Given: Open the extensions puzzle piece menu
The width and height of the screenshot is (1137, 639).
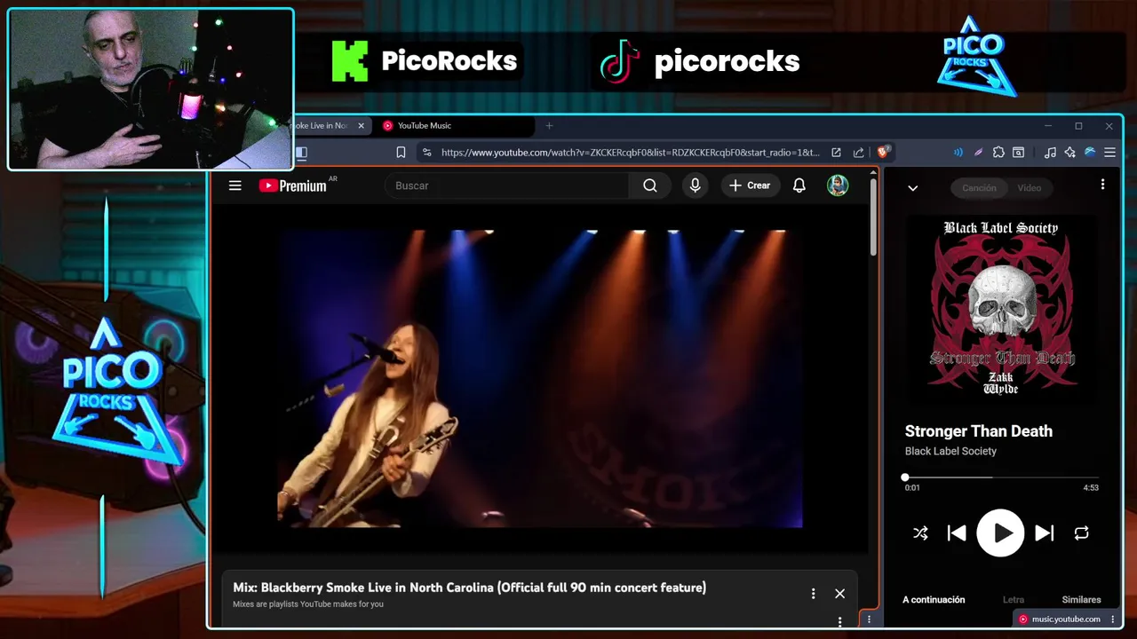Looking at the screenshot, I should [998, 153].
